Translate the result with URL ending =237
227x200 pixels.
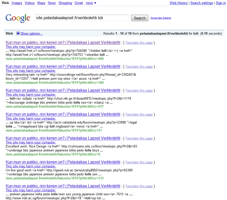(x=139, y=91)
